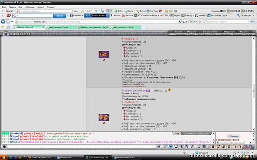This screenshot has width=257, height=160.
Task: Click the Back navigation arrow
Action: click(x=3, y=22)
